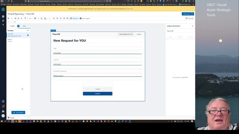Click the Redo arrow in toolbar
The height and width of the screenshot is (134, 239).
(12, 18)
